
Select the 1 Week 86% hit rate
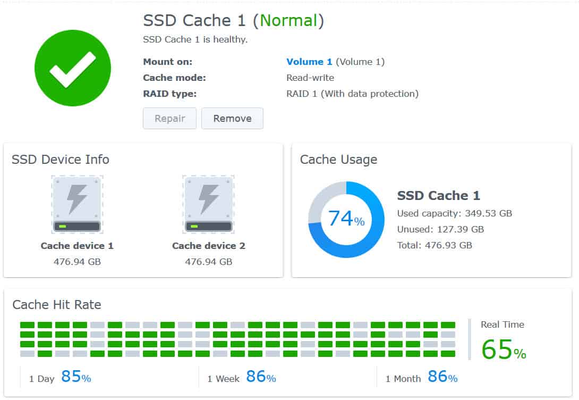tap(242, 377)
